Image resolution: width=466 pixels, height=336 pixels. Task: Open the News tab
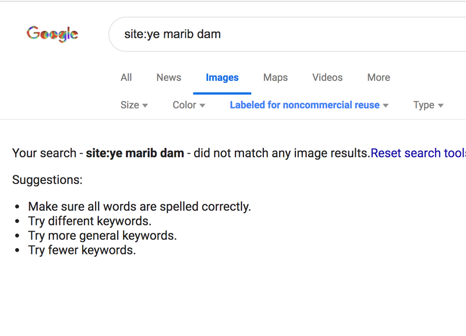pos(168,77)
